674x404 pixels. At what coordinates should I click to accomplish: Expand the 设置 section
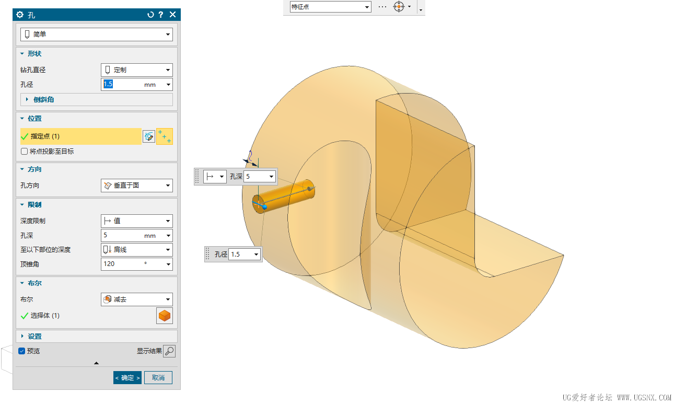pyautogui.click(x=22, y=337)
